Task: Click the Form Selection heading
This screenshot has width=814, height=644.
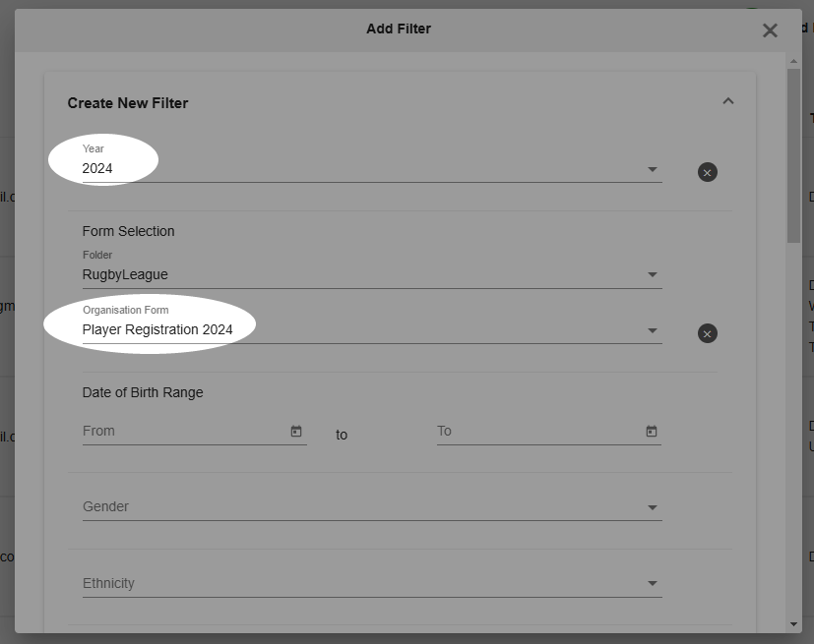Action: click(128, 231)
